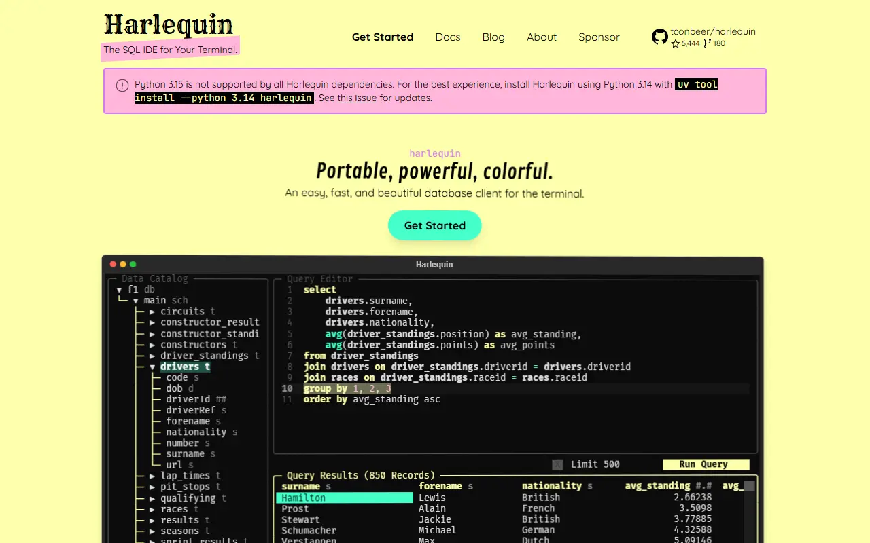Click the 3.77885 value in results
Viewport: 870px width, 543px height.
(693, 519)
